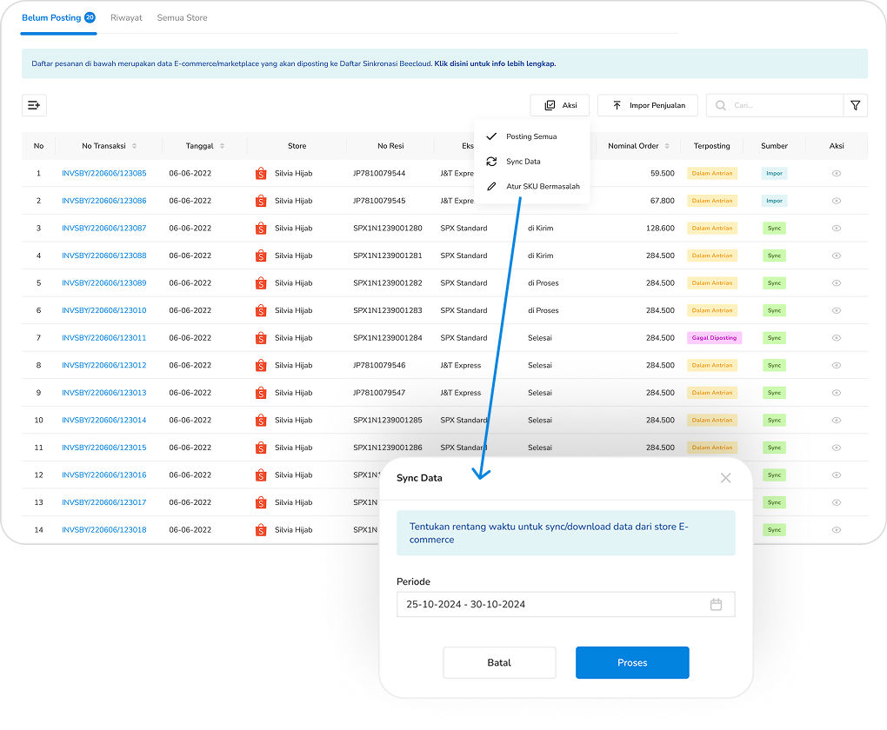Viewport: 887px width, 730px height.
Task: Click the Shopee store icon on row 1
Action: tap(260, 173)
